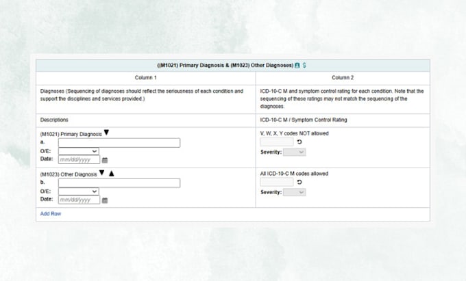Open Severity dropdown for Primary Diagnosis
Viewport: 466px width, 281px height.
(294, 152)
